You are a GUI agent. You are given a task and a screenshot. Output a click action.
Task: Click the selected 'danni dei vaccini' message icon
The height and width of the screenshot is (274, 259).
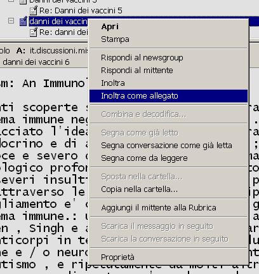point(23,21)
